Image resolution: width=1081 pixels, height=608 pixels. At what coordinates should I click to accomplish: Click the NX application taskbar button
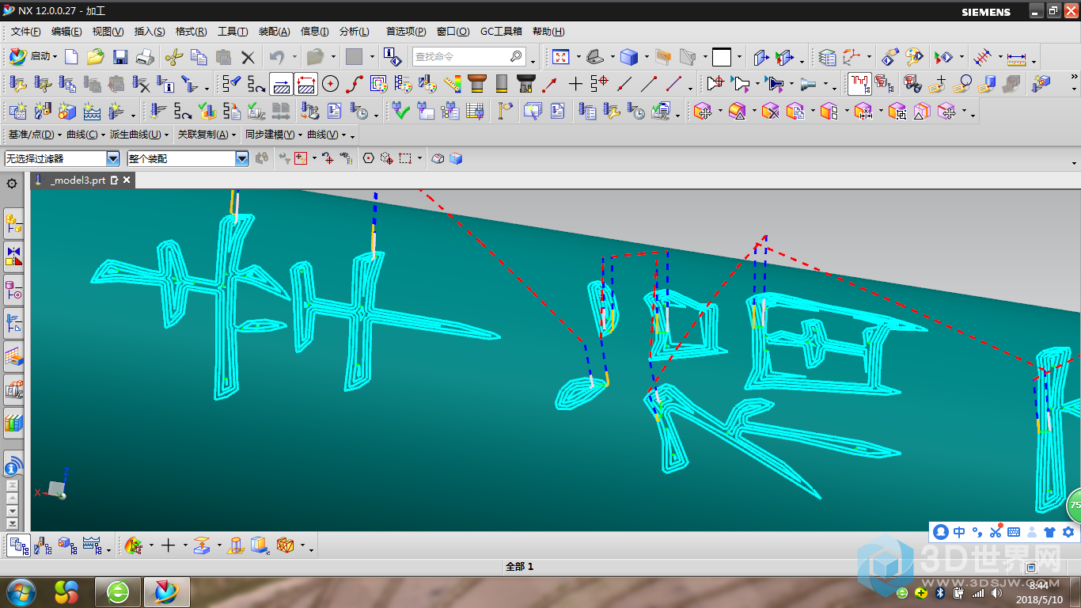tap(166, 591)
